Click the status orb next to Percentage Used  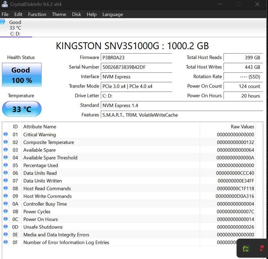tap(6, 165)
